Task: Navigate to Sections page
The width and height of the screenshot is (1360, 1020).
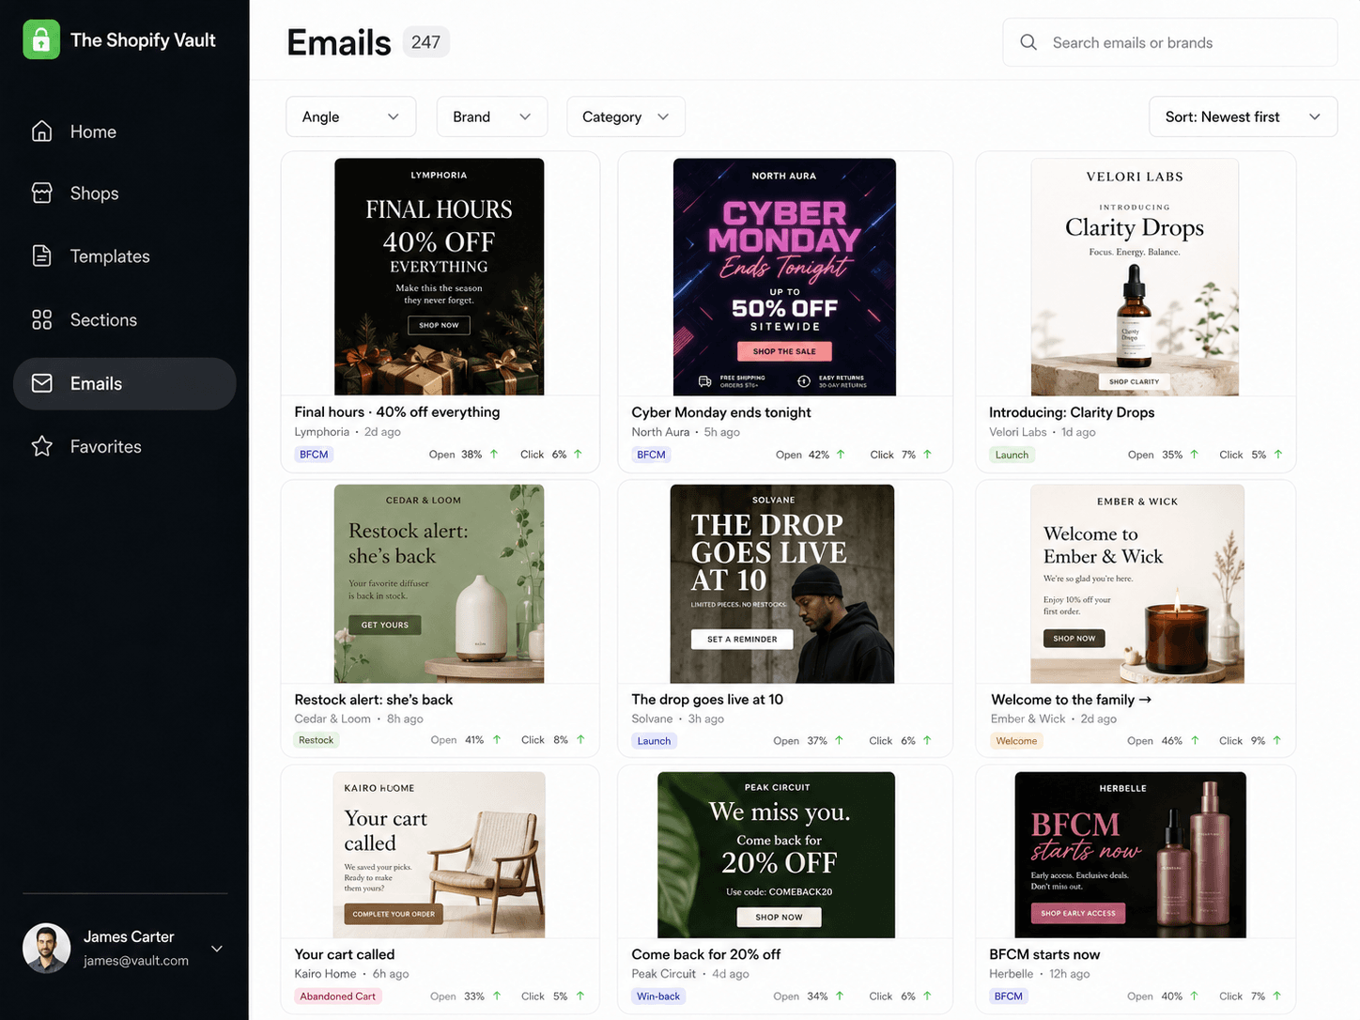Action: [124, 319]
